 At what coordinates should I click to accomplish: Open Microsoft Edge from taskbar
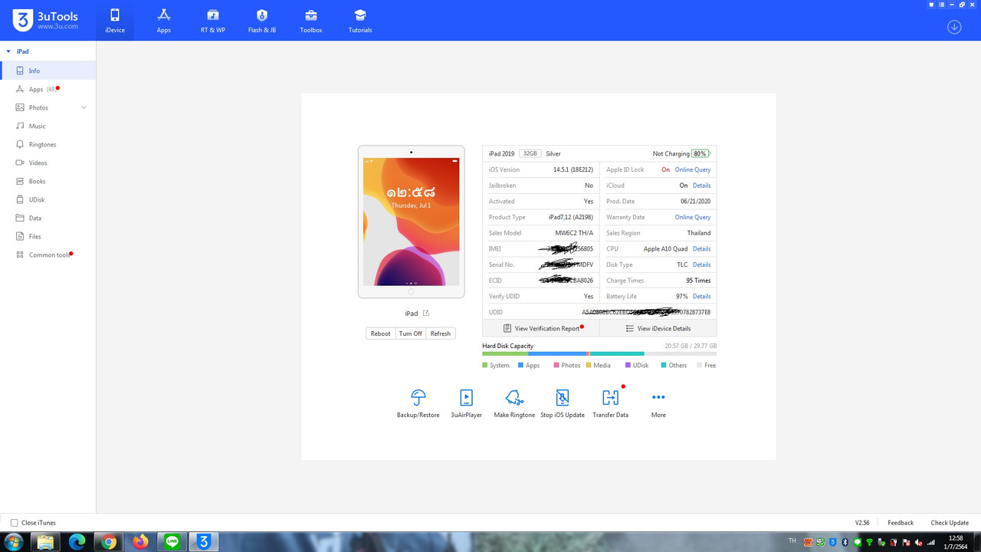[77, 542]
